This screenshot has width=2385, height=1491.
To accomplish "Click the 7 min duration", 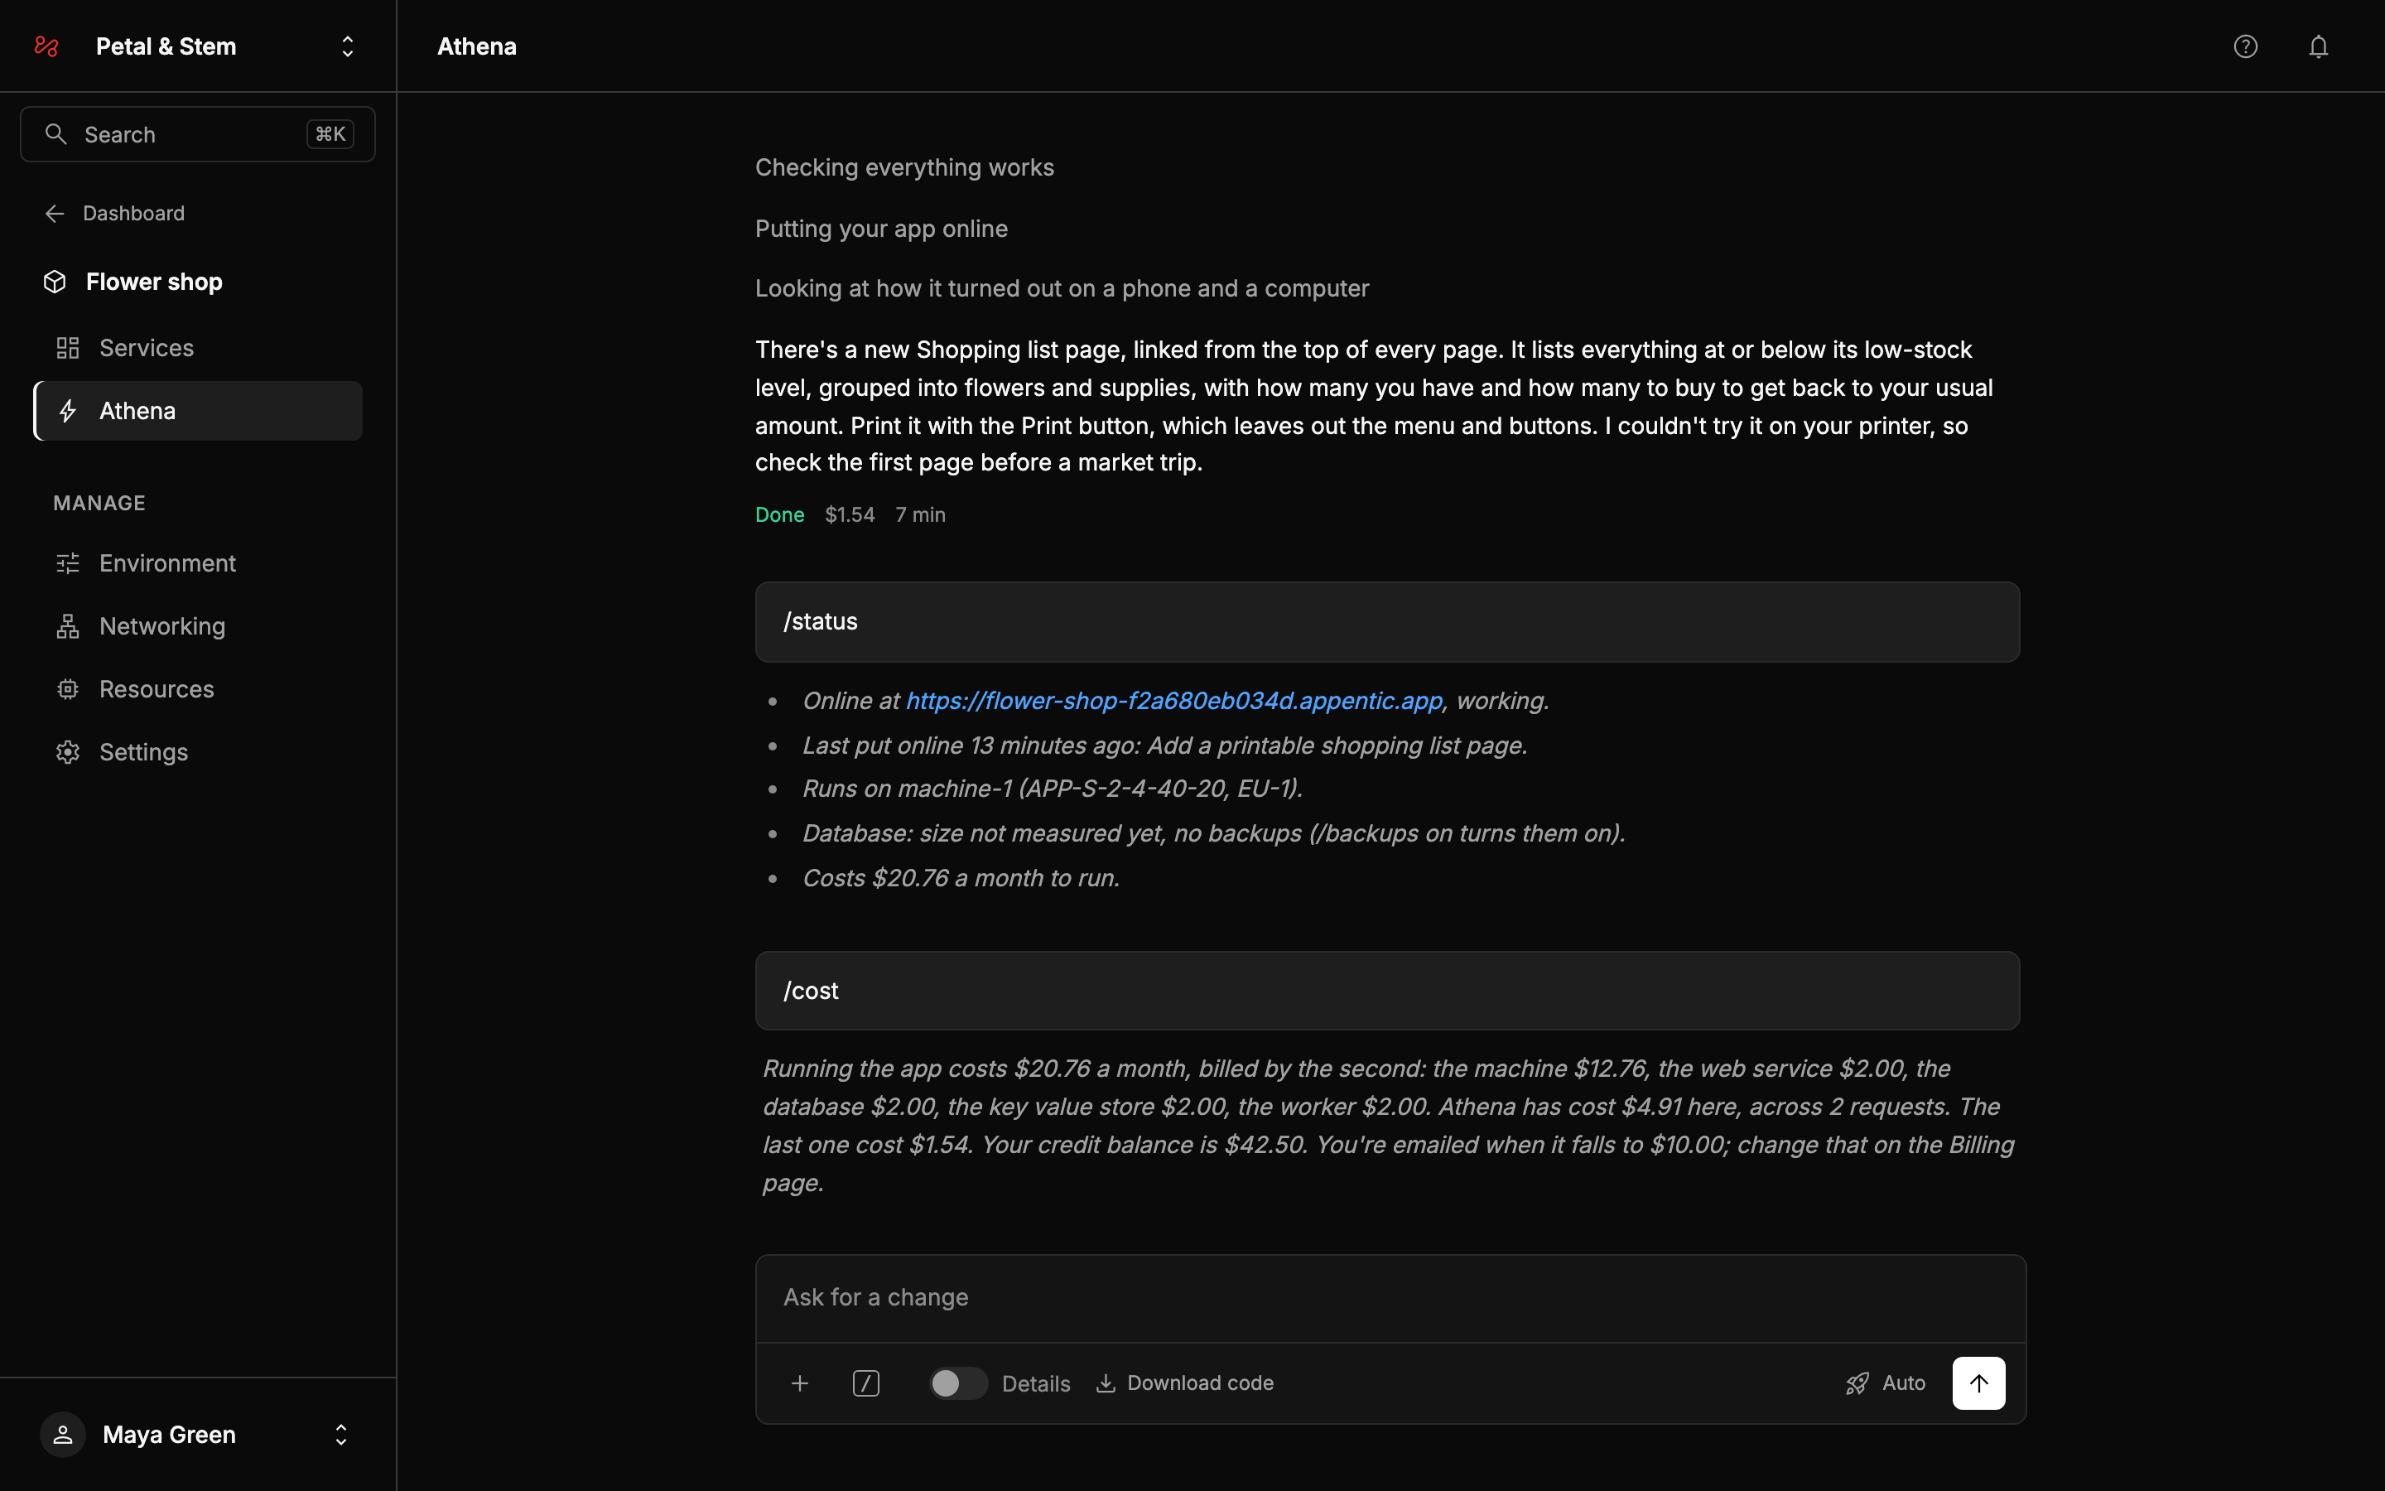I will click(921, 514).
